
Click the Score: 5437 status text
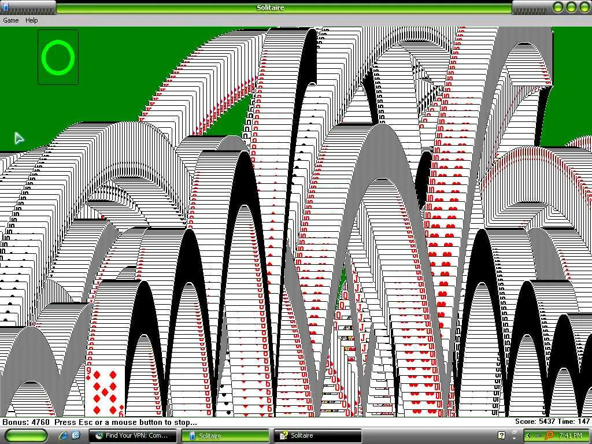pyautogui.click(x=535, y=421)
